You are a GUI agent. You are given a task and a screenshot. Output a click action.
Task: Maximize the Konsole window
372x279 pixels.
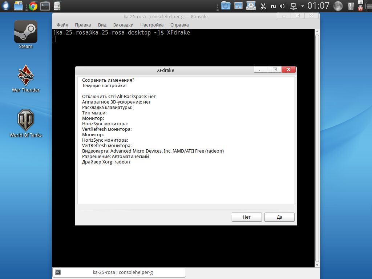pyautogui.click(x=298, y=16)
